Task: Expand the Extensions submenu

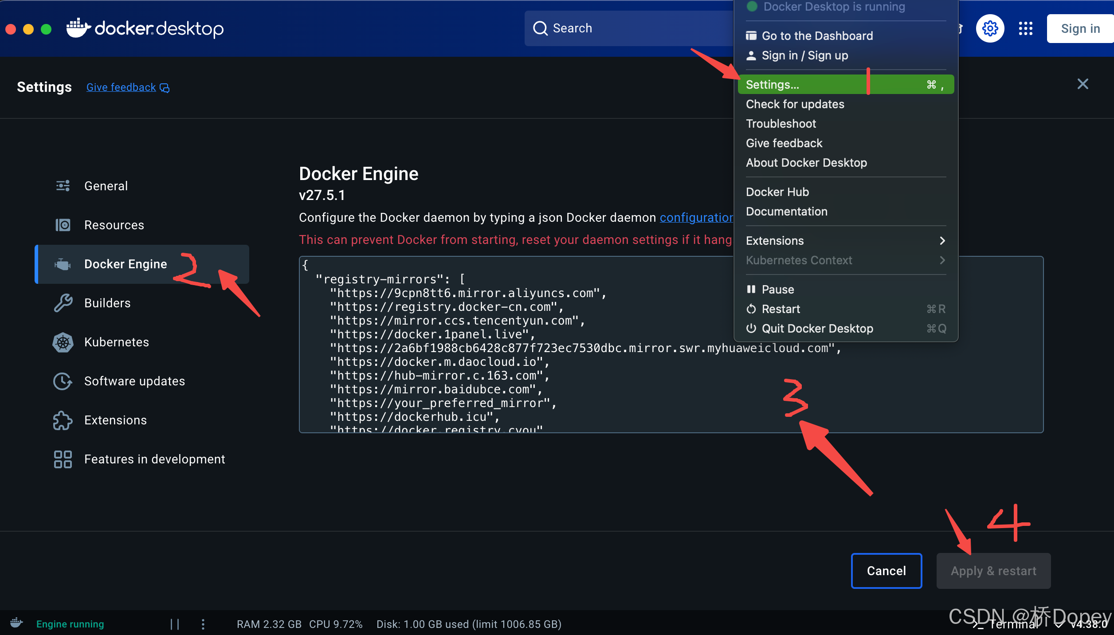Action: [775, 240]
